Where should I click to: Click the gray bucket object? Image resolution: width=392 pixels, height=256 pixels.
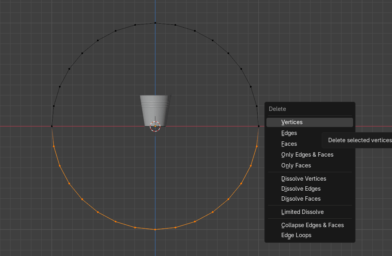[x=155, y=109]
